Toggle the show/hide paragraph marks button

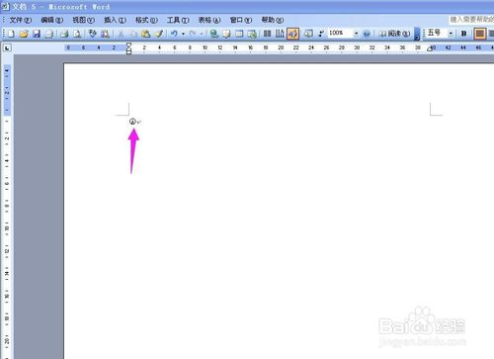[321, 34]
